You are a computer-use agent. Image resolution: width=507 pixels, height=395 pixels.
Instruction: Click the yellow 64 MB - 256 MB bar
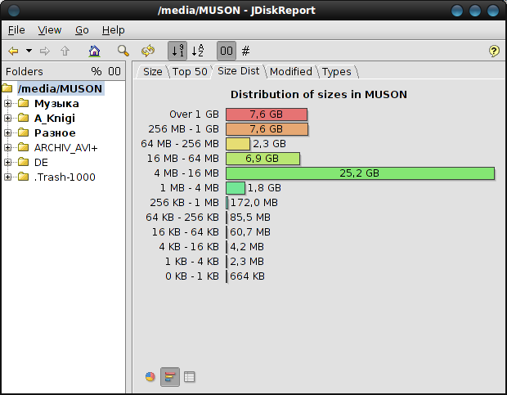point(238,144)
